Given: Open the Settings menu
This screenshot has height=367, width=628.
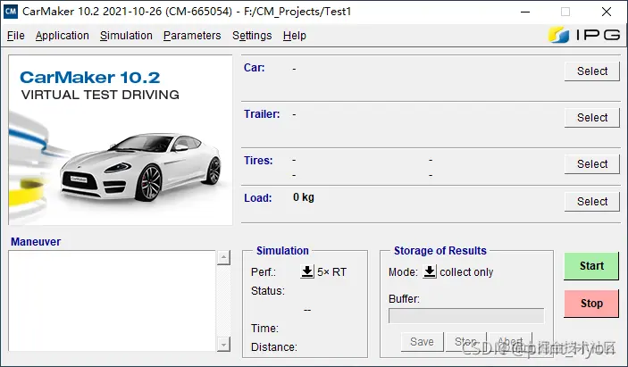Looking at the screenshot, I should (252, 36).
